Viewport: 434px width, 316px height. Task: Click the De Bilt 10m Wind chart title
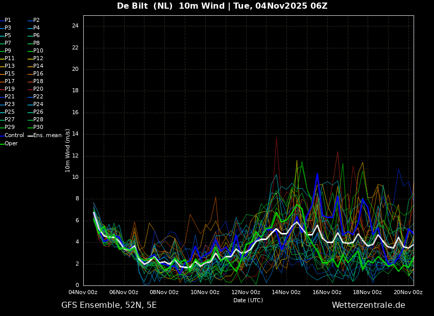point(222,6)
